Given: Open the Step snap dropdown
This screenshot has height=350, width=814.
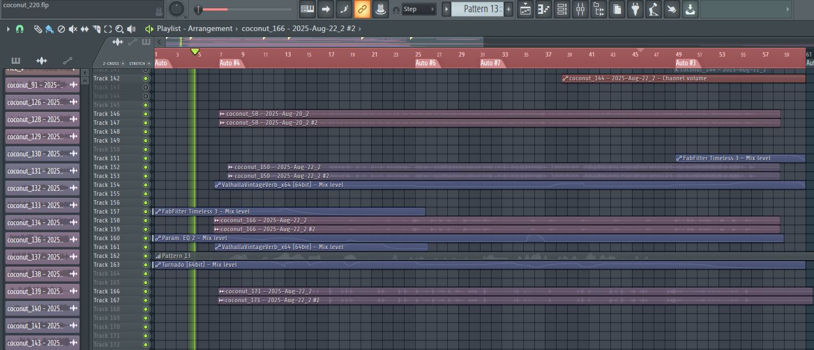Looking at the screenshot, I should coord(419,9).
